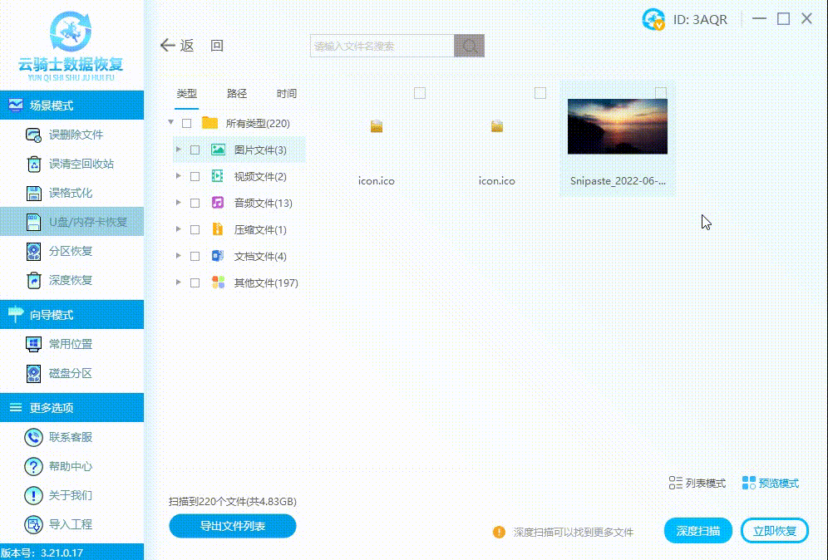Click 压缩文件 zip archive icon
828x560 pixels.
(x=218, y=229)
